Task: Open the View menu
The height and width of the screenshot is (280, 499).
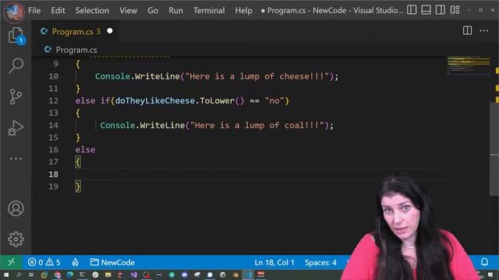Action: click(x=128, y=10)
